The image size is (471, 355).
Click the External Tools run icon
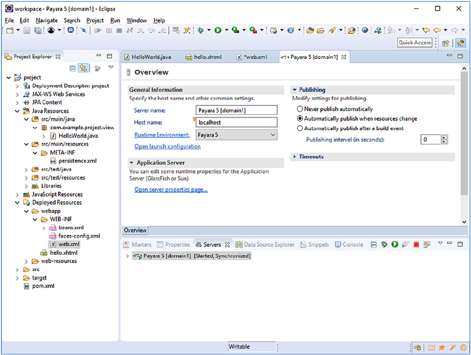tap(253, 30)
